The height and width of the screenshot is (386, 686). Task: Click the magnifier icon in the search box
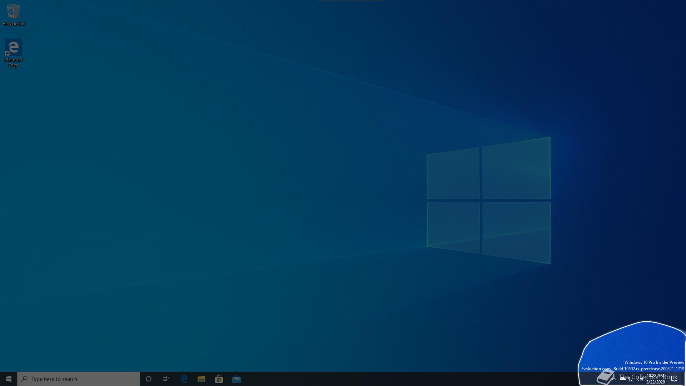click(25, 379)
